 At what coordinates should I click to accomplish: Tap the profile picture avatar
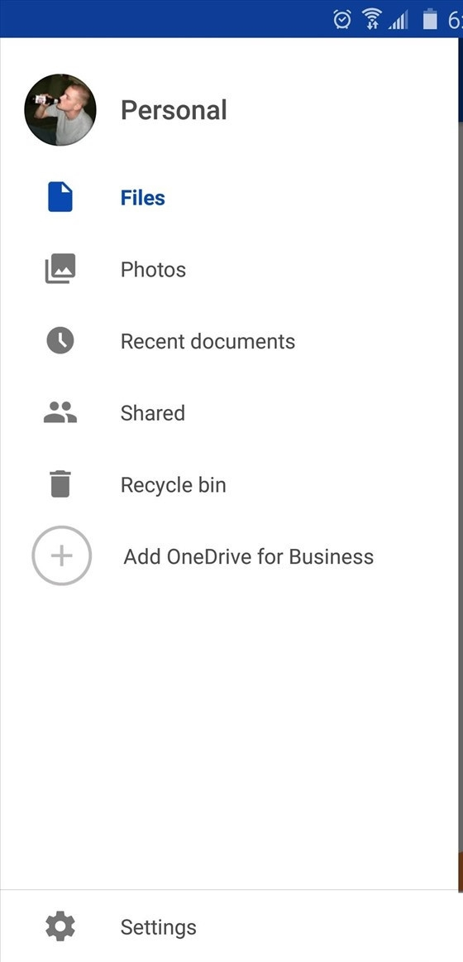click(x=60, y=110)
